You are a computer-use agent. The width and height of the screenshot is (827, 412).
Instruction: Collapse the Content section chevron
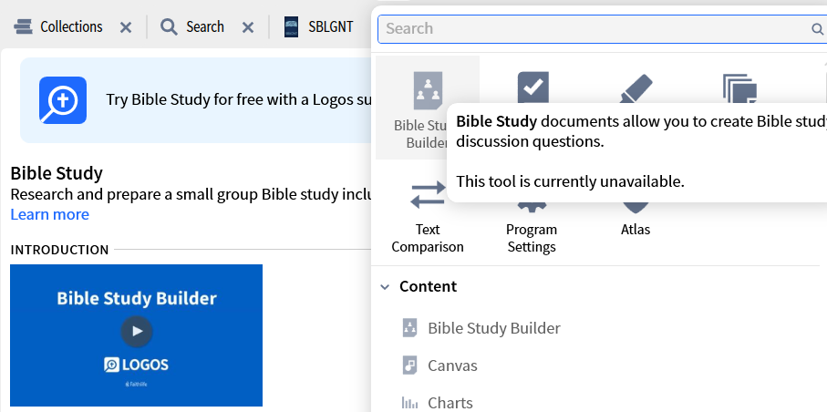(386, 287)
